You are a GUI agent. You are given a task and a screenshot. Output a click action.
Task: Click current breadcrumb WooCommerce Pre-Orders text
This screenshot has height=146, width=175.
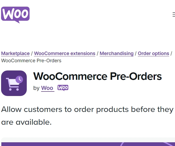(31, 61)
